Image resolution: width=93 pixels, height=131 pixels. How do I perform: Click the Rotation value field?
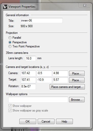(x=28, y=87)
